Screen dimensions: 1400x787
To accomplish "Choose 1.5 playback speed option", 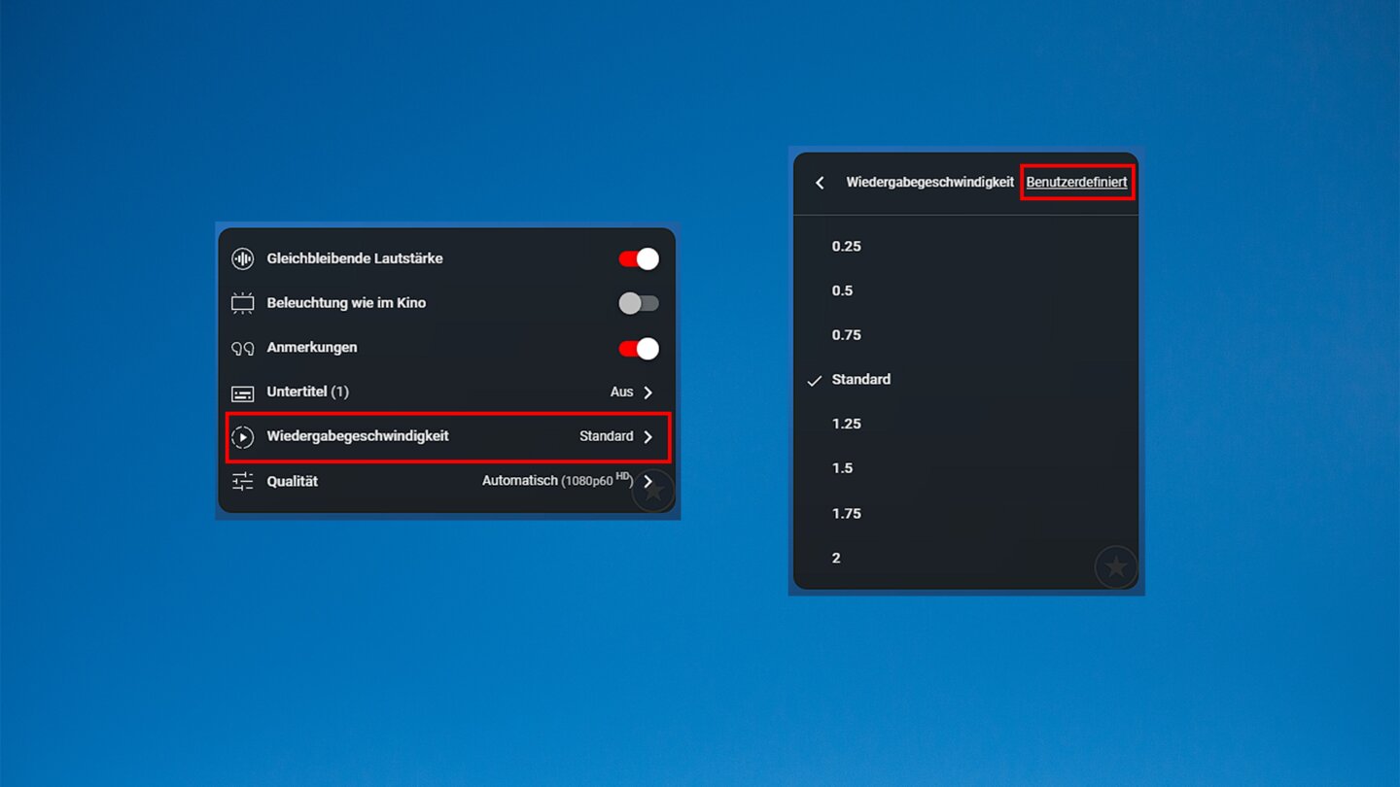I will pos(842,468).
